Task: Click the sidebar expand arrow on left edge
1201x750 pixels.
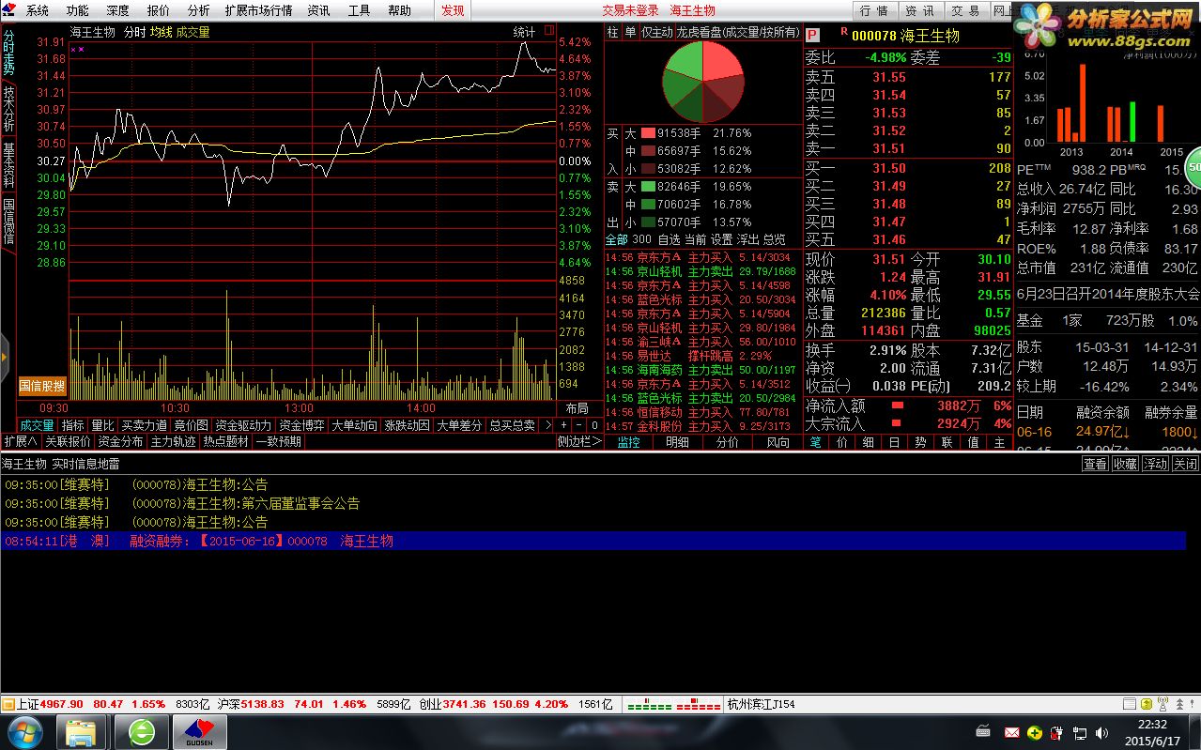Action: [4, 357]
